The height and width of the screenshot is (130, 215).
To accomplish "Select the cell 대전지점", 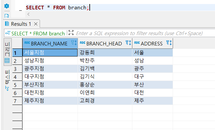I will [50, 93].
